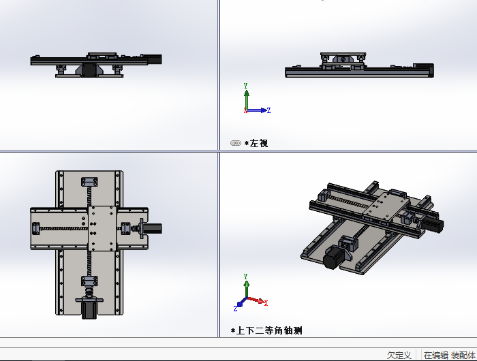Click the assembly model in the front-view pane
Viewport: 477px width, 361px height.
pyautogui.click(x=96, y=65)
